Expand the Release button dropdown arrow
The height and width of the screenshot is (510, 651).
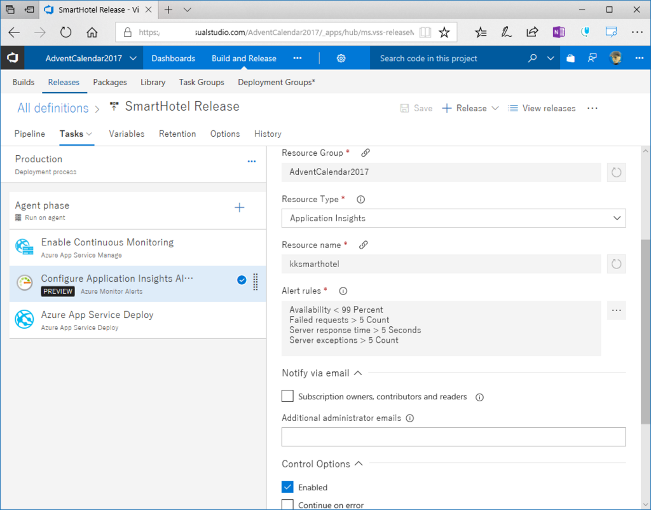(x=495, y=108)
